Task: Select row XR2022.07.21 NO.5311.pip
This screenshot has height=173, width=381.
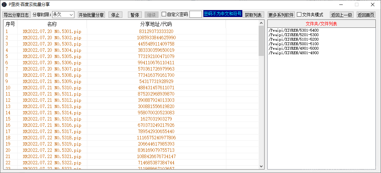Action: pyautogui.click(x=131, y=94)
